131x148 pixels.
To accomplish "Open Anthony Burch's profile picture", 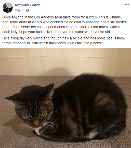I will (x=7, y=8).
